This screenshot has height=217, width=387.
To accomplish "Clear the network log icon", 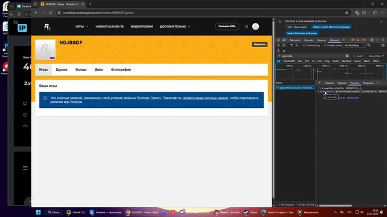I will click(x=284, y=45).
